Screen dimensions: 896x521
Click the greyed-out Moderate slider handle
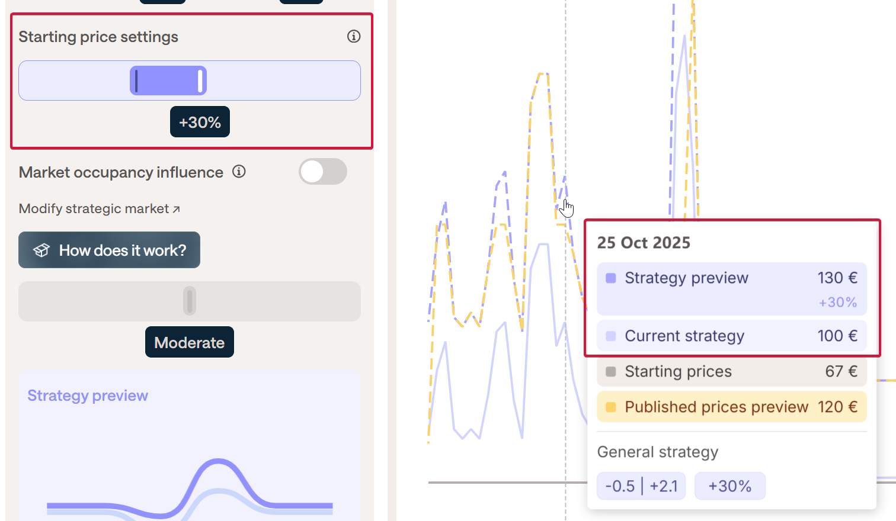click(x=190, y=301)
